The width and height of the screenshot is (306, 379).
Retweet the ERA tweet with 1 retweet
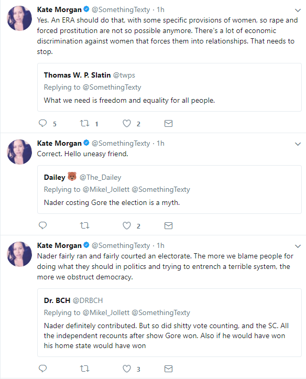pyautogui.click(x=85, y=124)
